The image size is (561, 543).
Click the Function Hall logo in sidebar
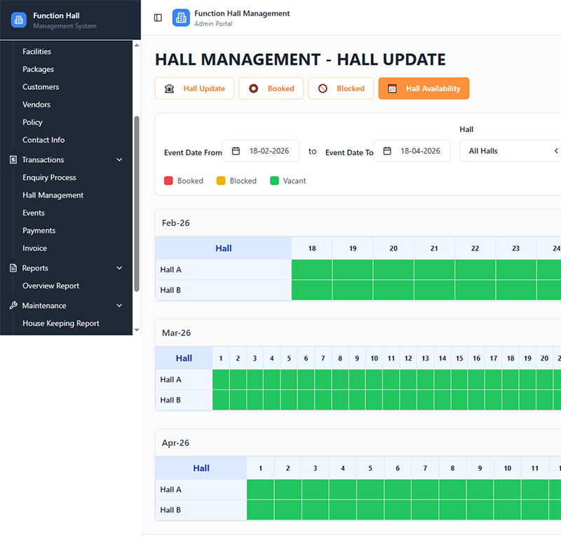(19, 20)
